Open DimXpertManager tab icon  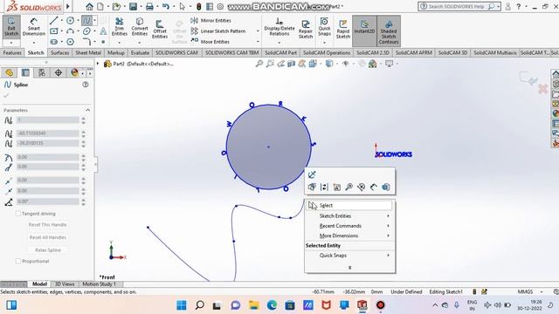pyautogui.click(x=59, y=72)
